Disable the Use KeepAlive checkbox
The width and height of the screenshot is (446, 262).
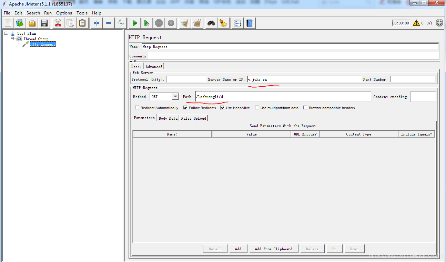222,108
